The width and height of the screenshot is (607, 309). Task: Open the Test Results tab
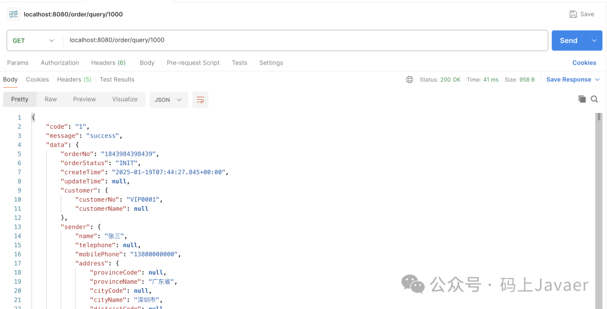coord(117,80)
